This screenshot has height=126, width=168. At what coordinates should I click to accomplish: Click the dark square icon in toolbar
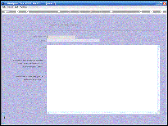point(111,11)
